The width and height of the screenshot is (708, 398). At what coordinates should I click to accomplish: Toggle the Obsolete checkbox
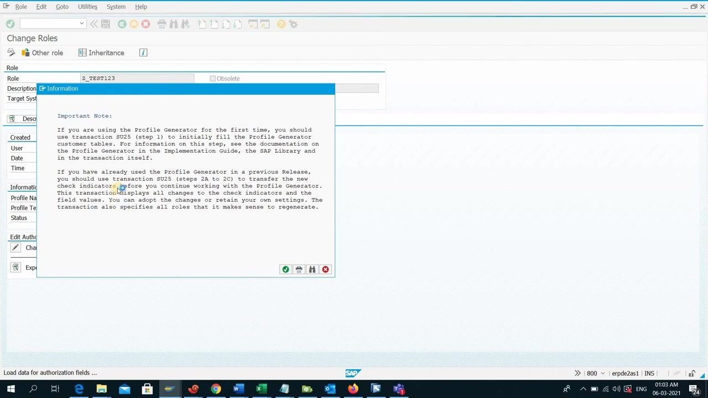(x=212, y=78)
